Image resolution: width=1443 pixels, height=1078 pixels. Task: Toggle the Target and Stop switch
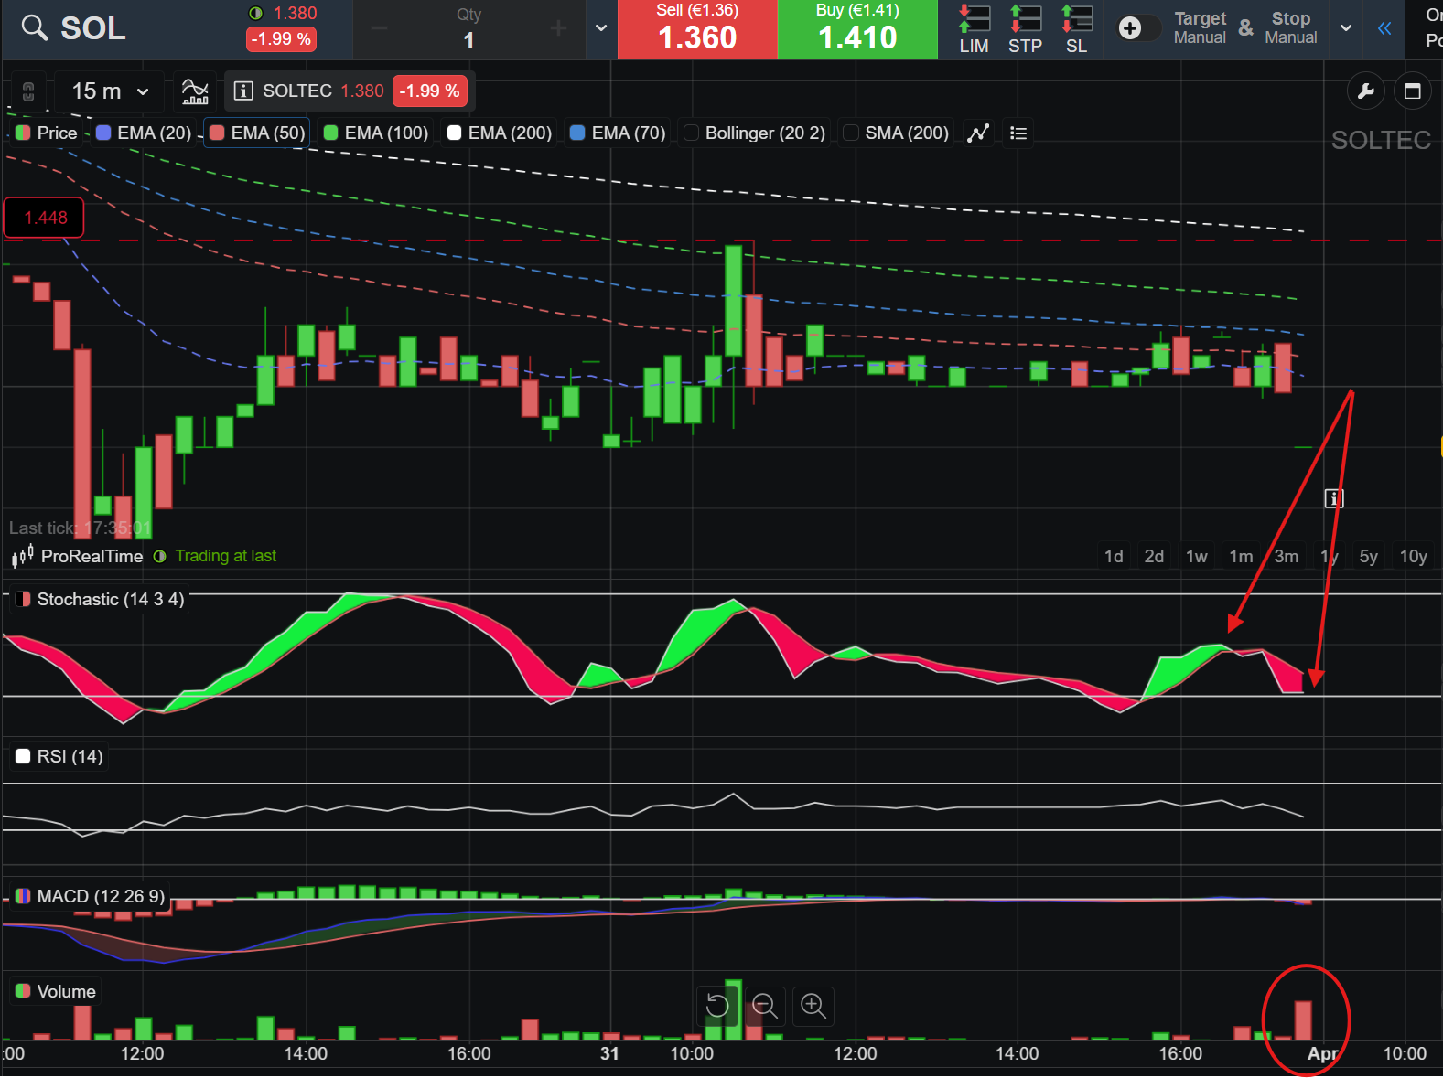[1137, 28]
